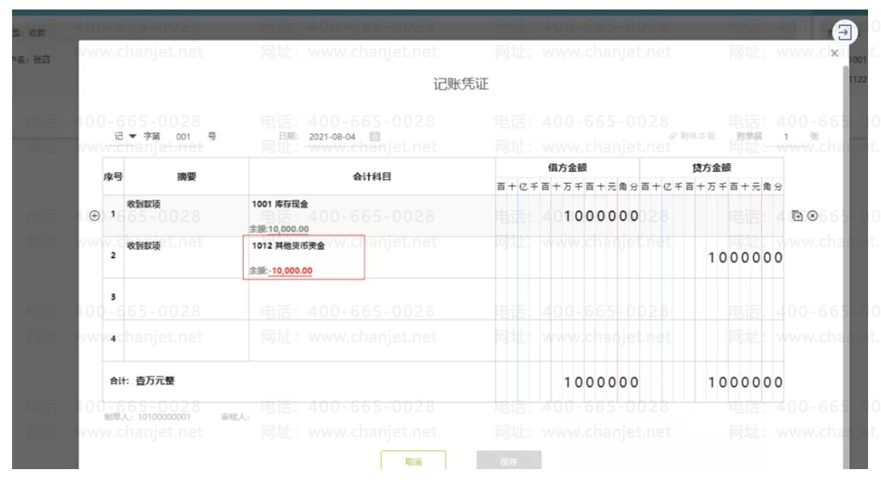This screenshot has width=881, height=489.
Task: Click the total 壹万元整 text
Action: (x=155, y=381)
